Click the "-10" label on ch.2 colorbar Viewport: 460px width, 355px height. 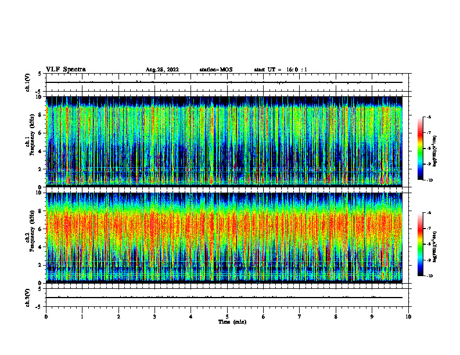point(430,276)
